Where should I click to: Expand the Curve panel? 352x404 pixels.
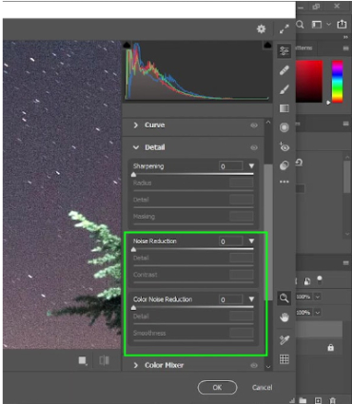tap(136, 125)
